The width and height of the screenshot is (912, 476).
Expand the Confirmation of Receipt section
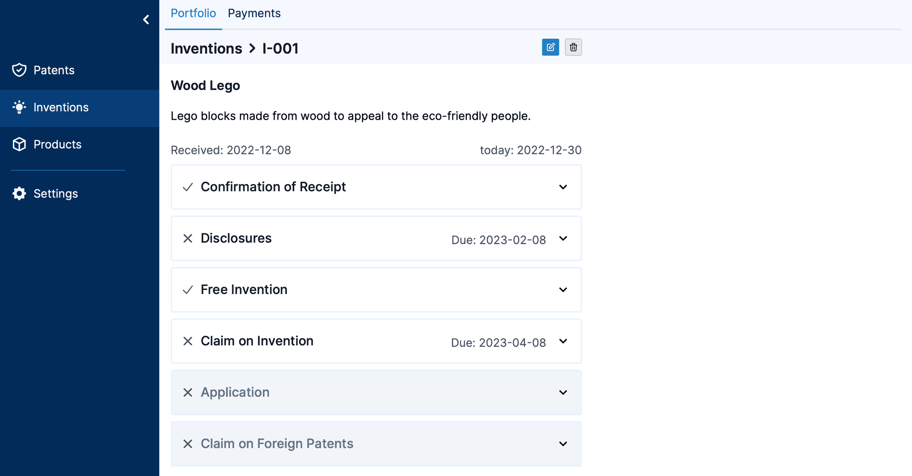tap(563, 187)
